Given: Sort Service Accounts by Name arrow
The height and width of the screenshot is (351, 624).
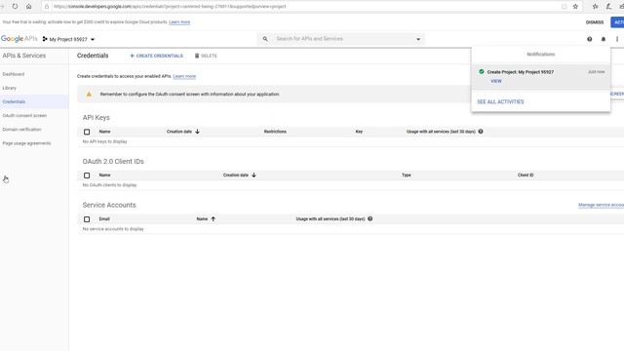Looking at the screenshot, I should (214, 218).
